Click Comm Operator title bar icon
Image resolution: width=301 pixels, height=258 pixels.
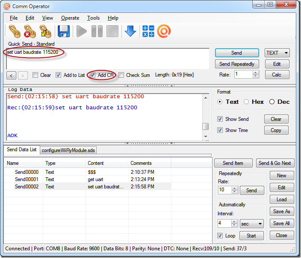coord(7,6)
